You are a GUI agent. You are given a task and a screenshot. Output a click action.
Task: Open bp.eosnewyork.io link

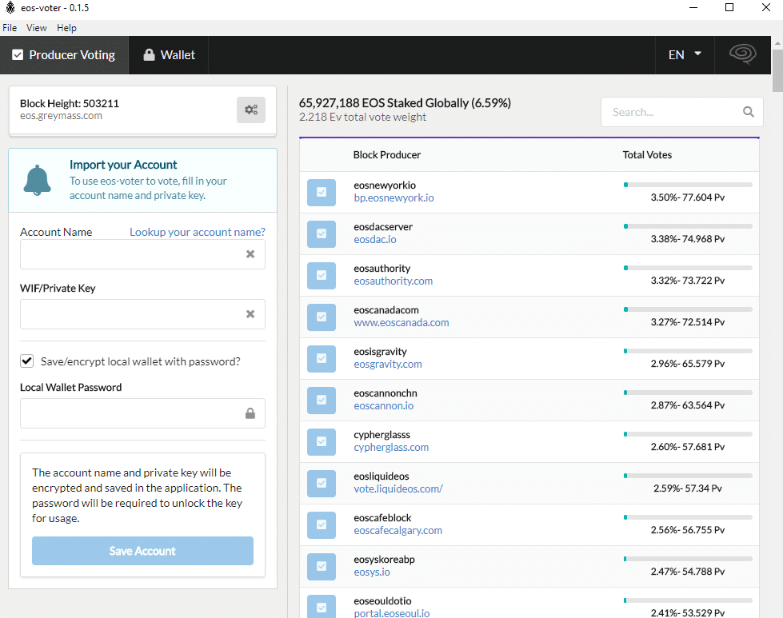pos(393,198)
